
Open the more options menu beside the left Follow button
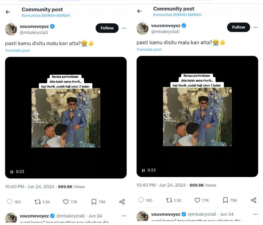coord(124,28)
